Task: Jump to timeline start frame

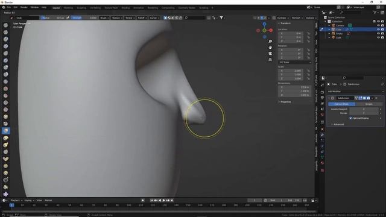Action: 151,200
